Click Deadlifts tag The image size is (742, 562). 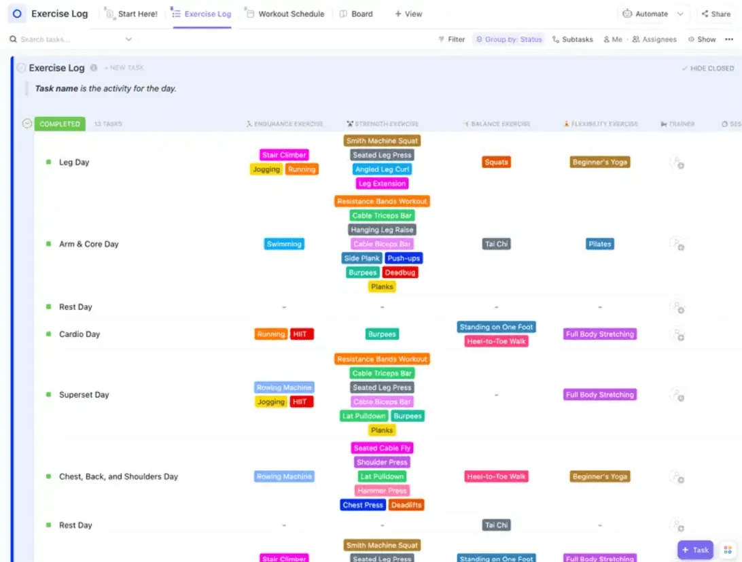pyautogui.click(x=406, y=505)
